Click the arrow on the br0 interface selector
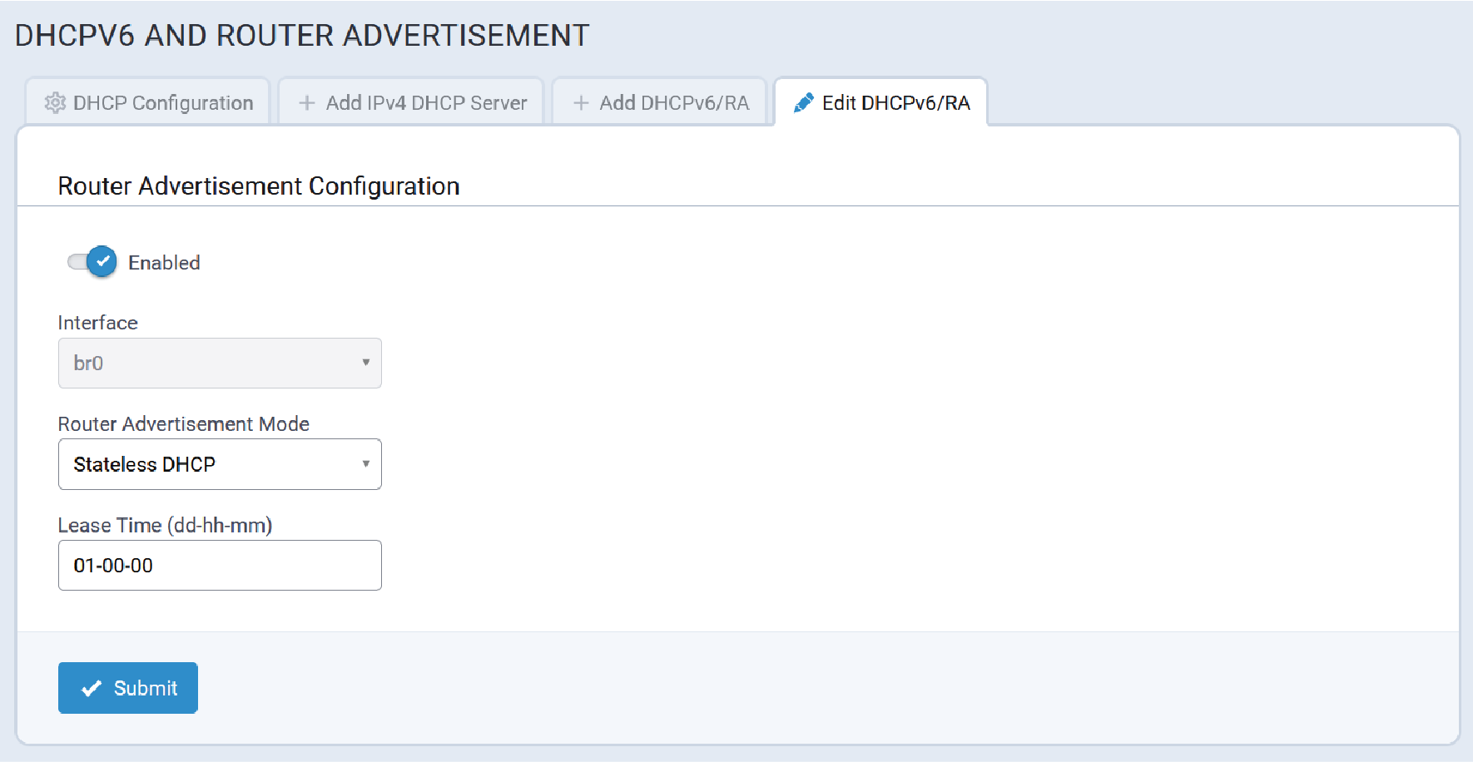Viewport: 1473px width, 762px height. point(365,362)
